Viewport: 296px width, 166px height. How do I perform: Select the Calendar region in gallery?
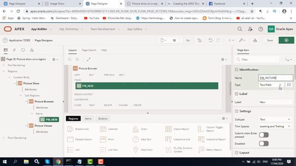click(x=109, y=129)
